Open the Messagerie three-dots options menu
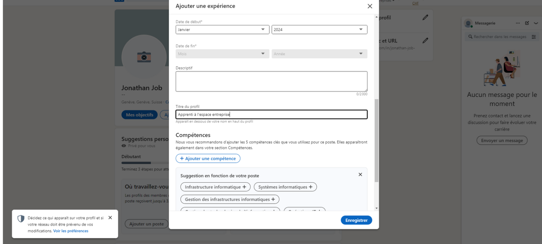Image resolution: width=542 pixels, height=244 pixels. pyautogui.click(x=517, y=23)
